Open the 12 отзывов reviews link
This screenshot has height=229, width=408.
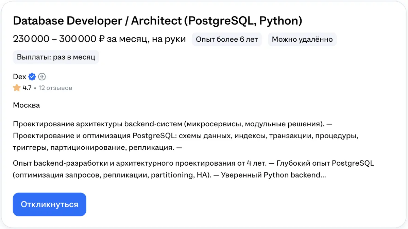55,88
